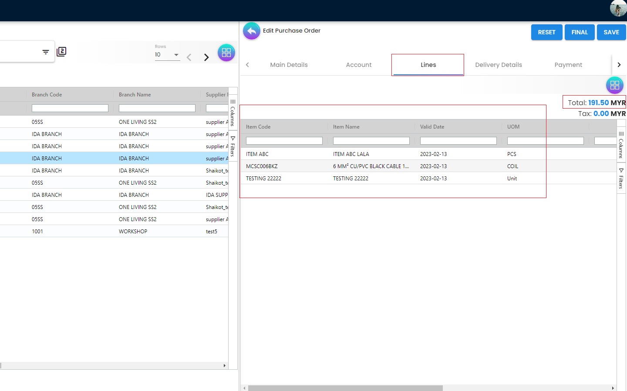Go to next page of listing rows

pyautogui.click(x=206, y=57)
